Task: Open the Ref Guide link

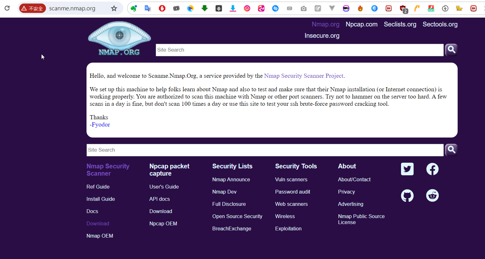Action: pyautogui.click(x=98, y=187)
